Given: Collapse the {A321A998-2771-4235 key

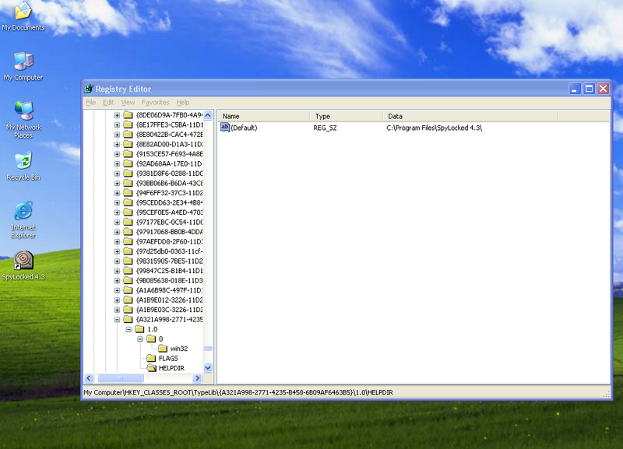Looking at the screenshot, I should click(x=117, y=319).
